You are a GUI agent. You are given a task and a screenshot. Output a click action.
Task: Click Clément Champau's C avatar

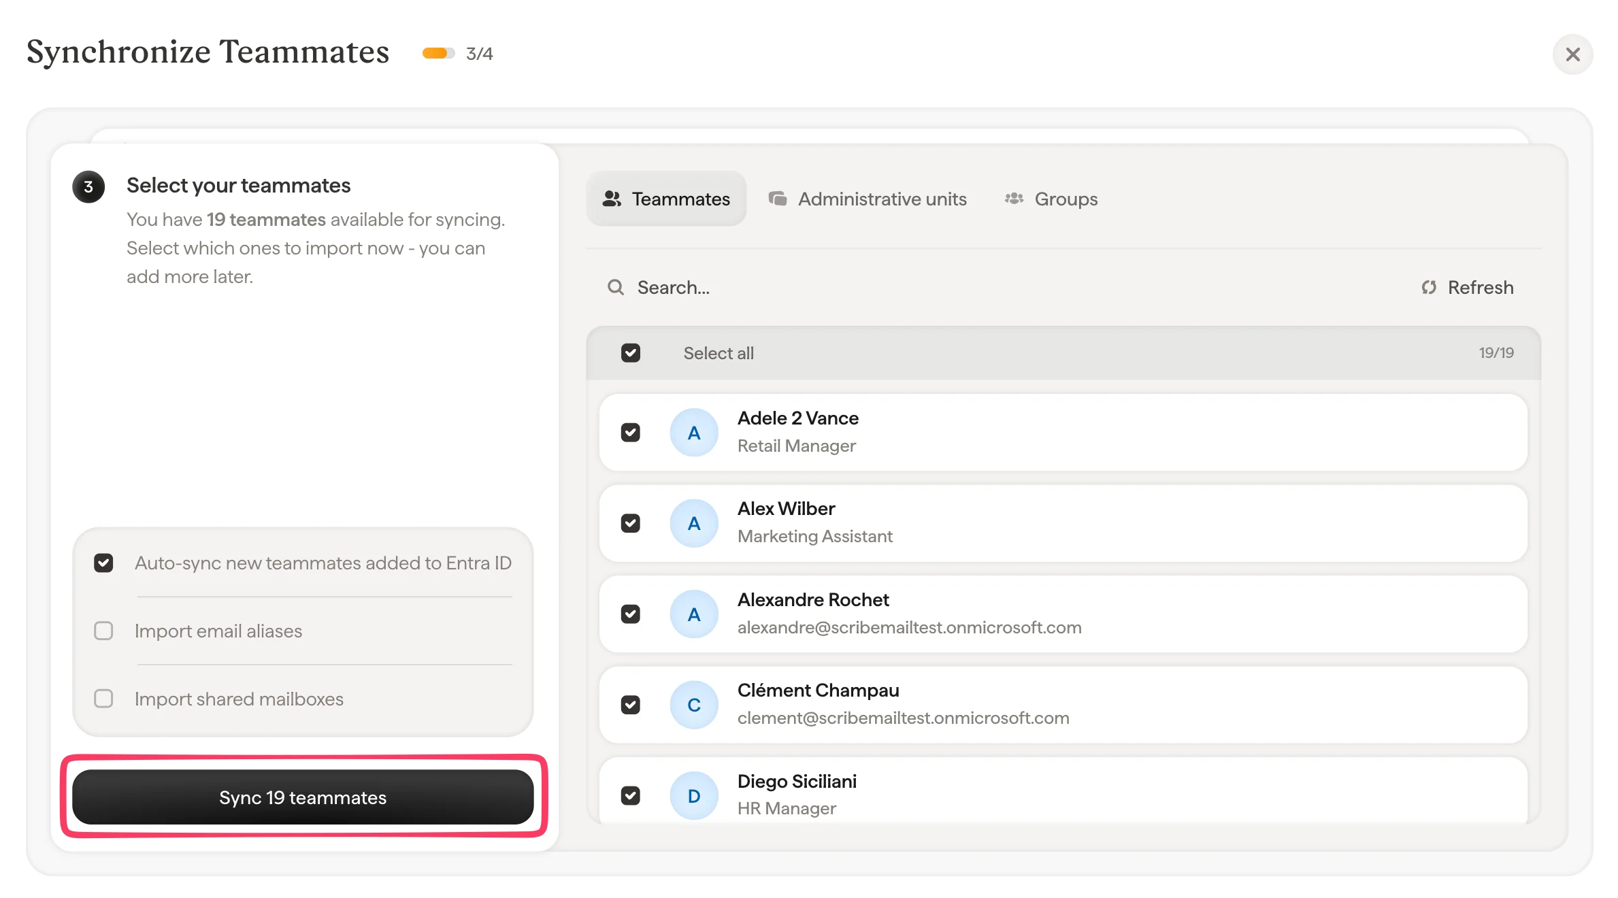[x=694, y=705]
